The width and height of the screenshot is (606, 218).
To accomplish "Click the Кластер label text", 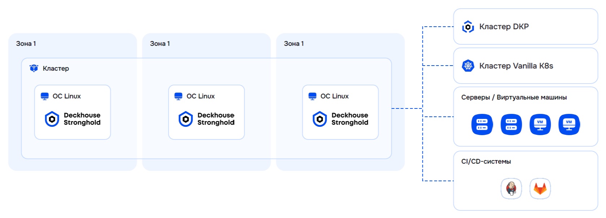I will point(56,68).
